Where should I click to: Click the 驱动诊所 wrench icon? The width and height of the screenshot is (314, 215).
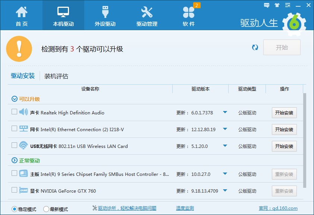pyautogui.click(x=95, y=208)
